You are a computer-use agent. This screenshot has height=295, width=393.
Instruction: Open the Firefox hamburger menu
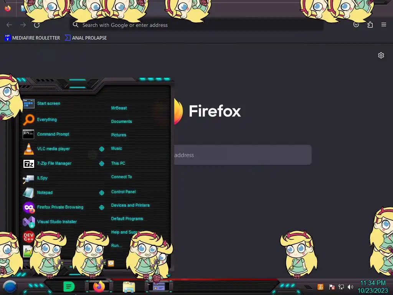pos(384,25)
